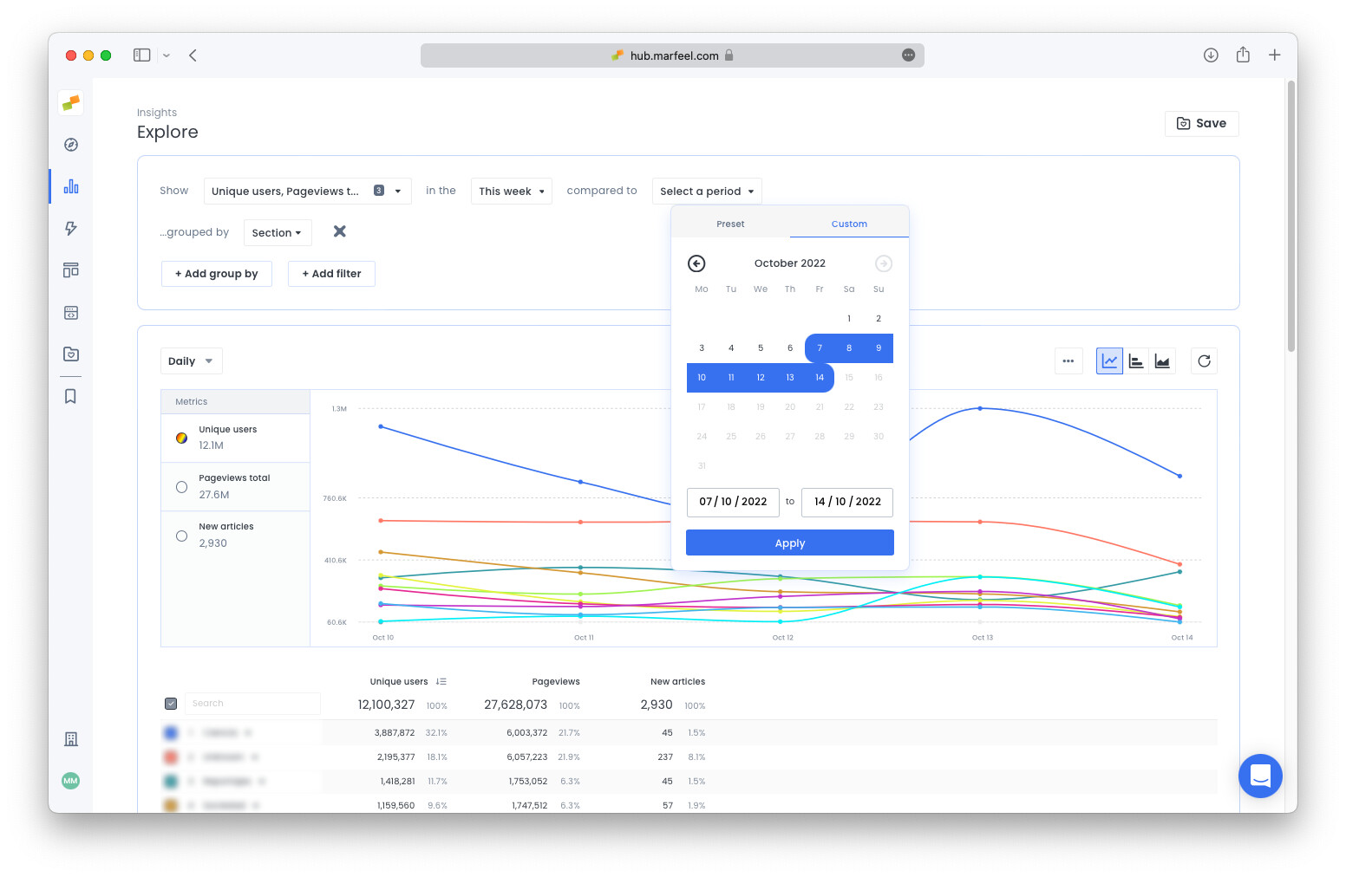The image size is (1346, 877).
Task: Switch to the Preset tab
Action: coord(730,224)
